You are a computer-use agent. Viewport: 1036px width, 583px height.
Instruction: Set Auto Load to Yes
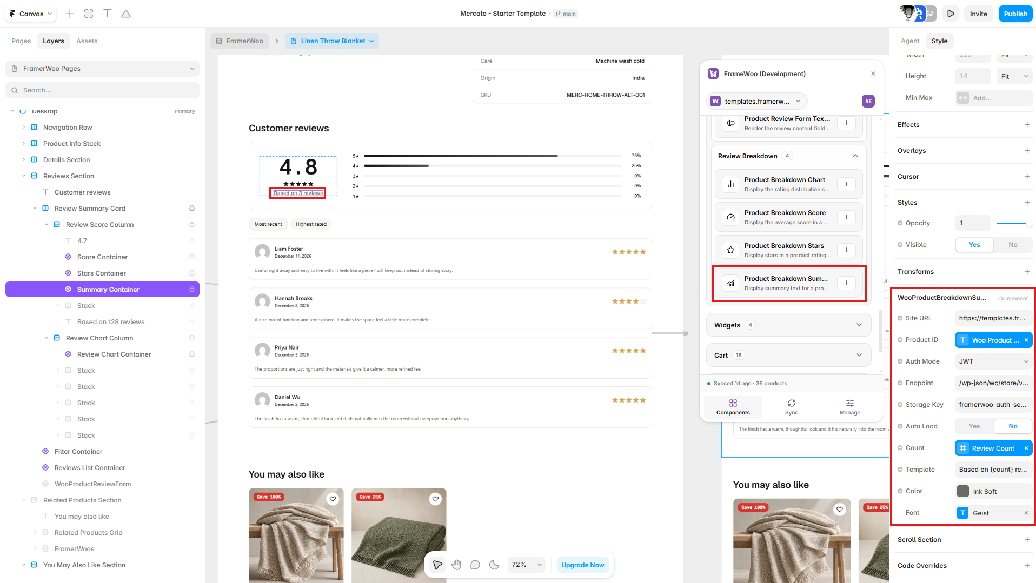point(974,426)
